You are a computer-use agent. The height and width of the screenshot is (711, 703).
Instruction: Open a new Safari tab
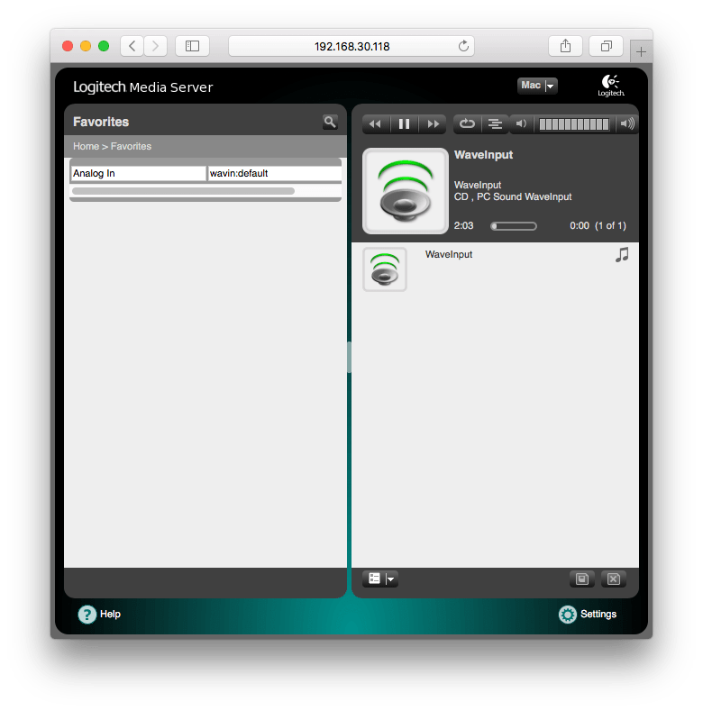pyautogui.click(x=641, y=51)
